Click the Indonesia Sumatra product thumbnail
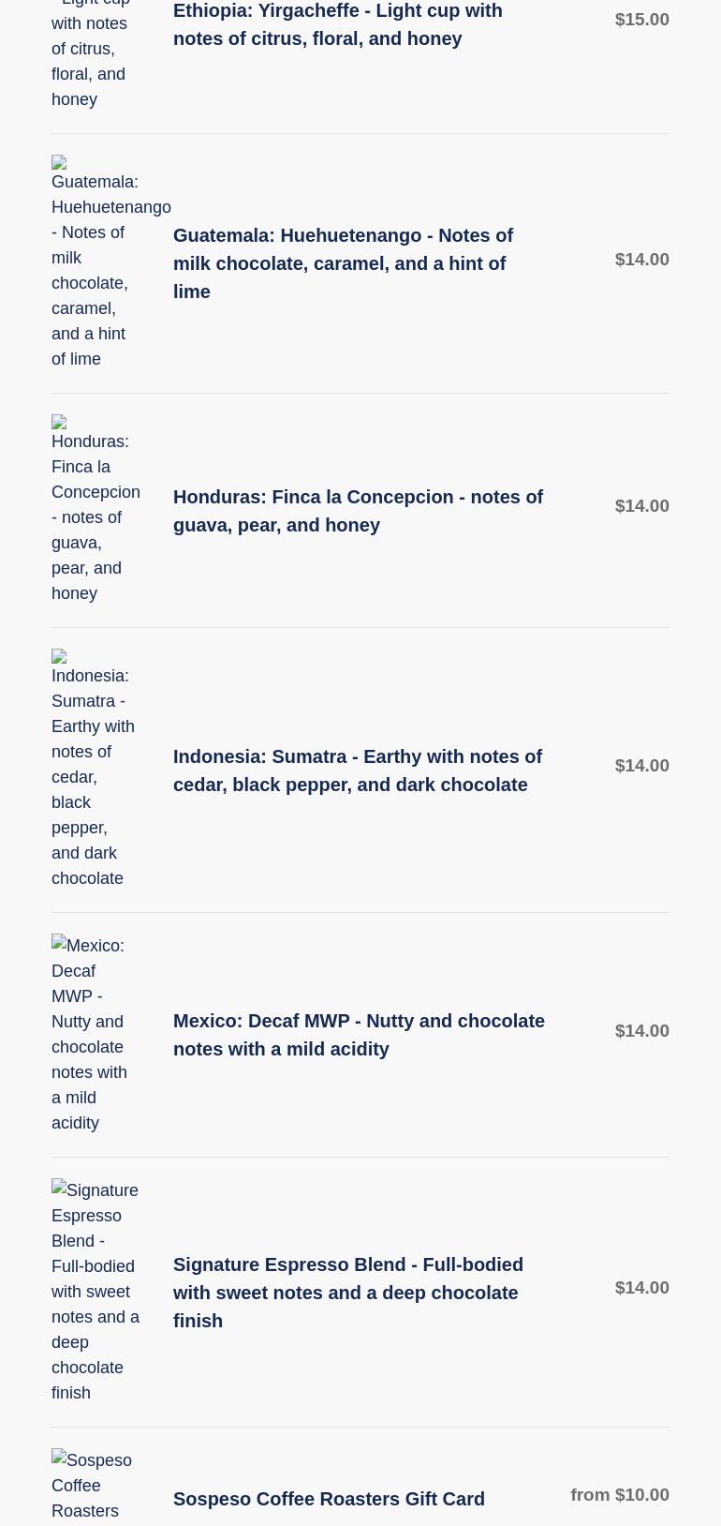 click(94, 769)
